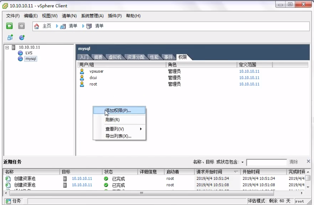Click second breadcrumb arrow before last 清单
Screen dimensions: 314x205
(x=83, y=26)
